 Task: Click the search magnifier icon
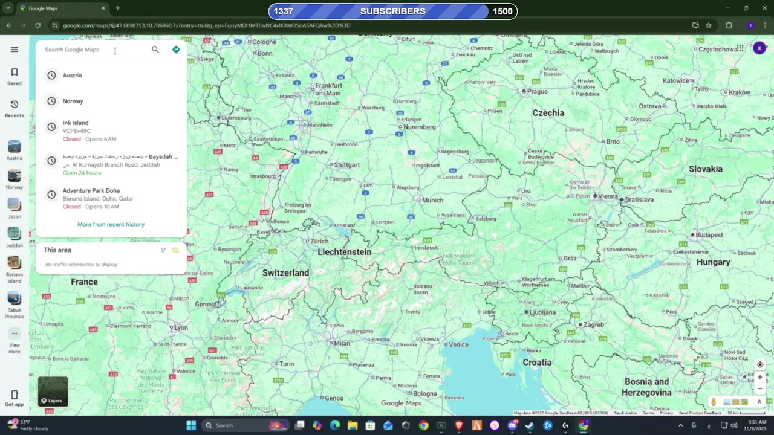coord(155,50)
